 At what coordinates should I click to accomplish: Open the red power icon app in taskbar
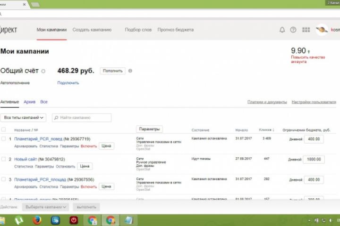coord(74,220)
